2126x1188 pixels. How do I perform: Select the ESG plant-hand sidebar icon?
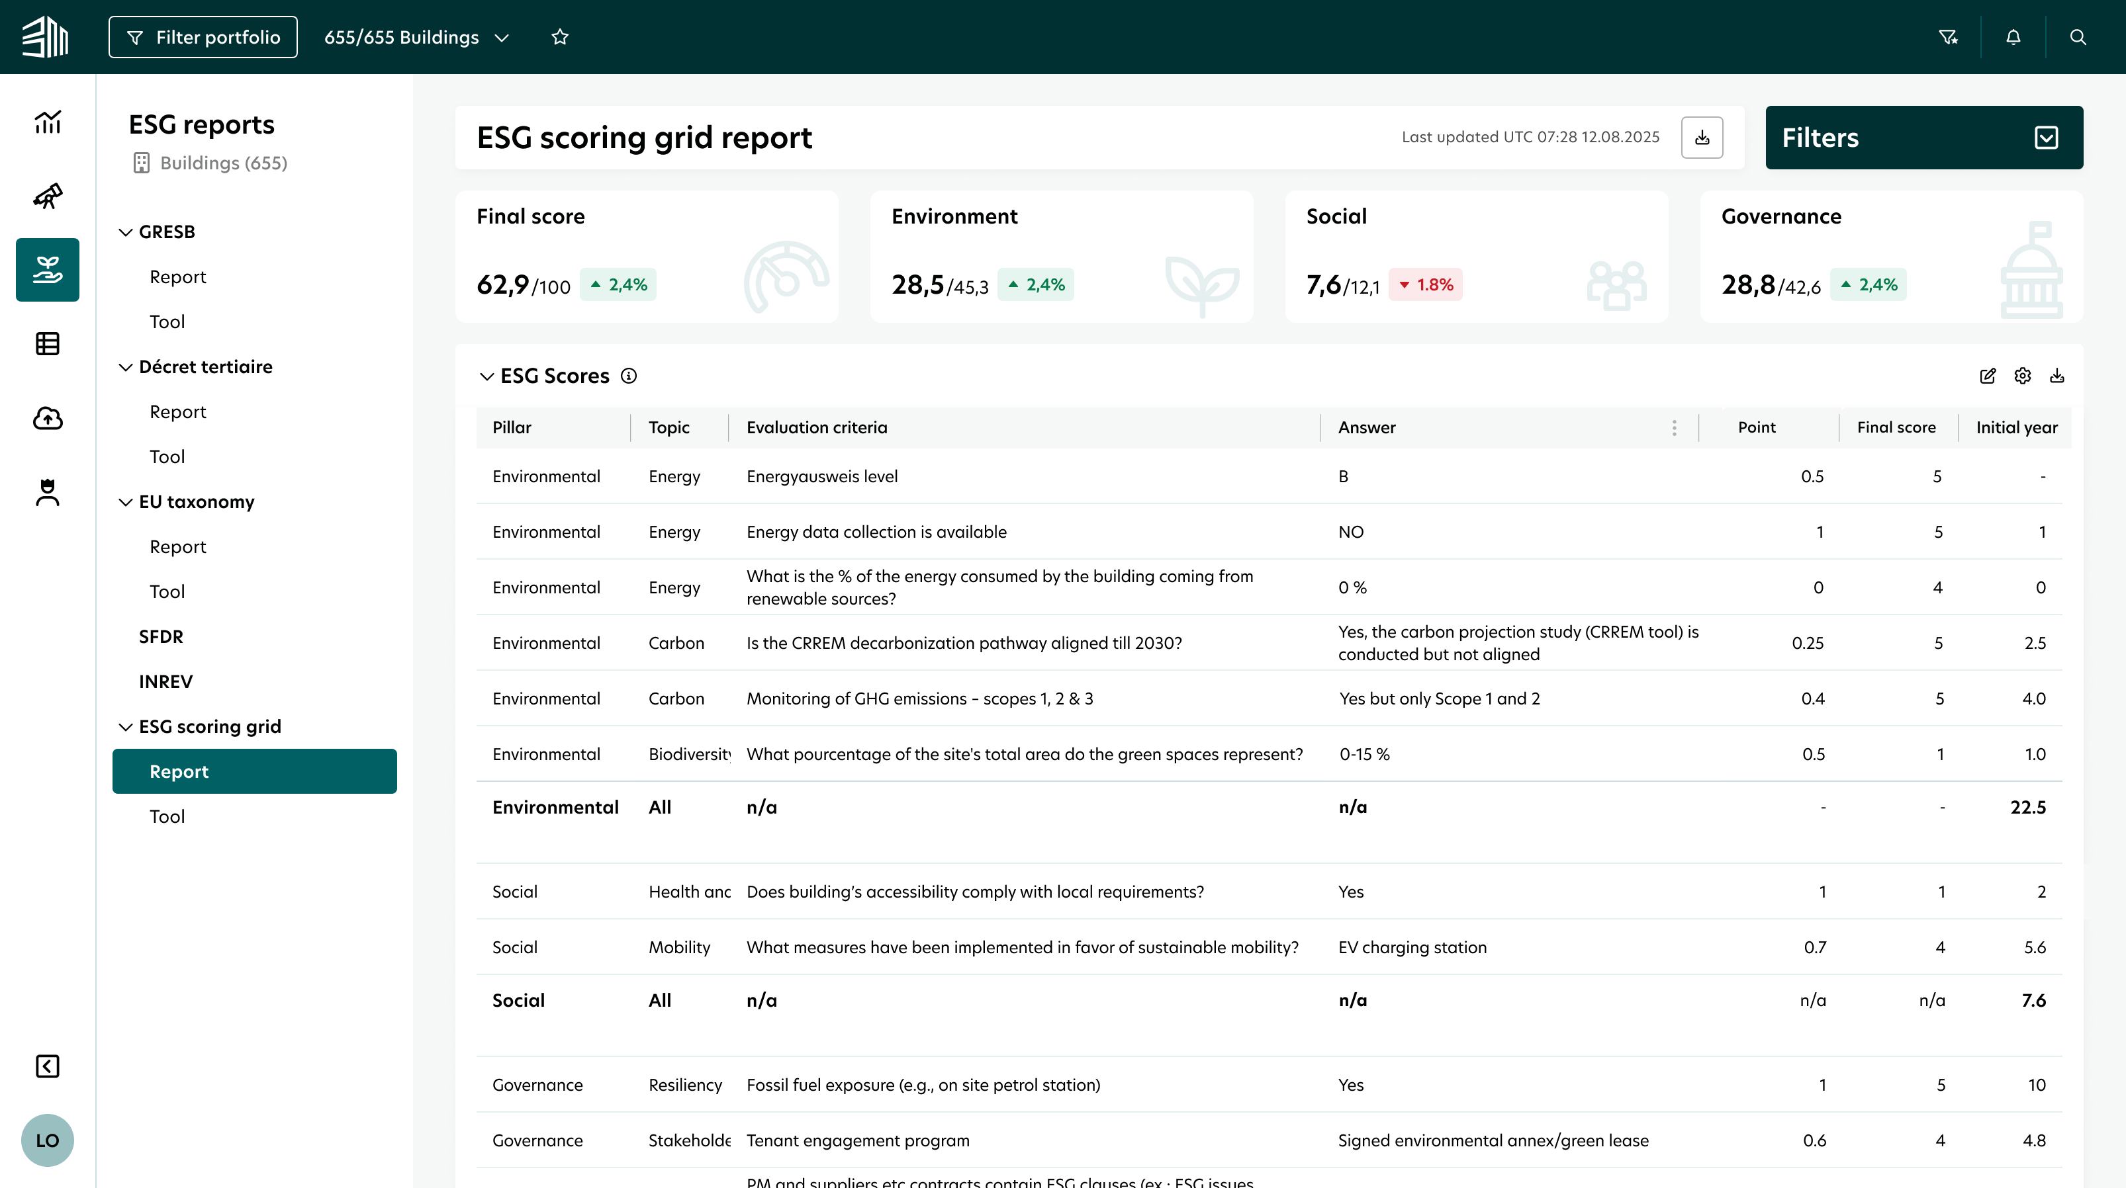point(48,270)
